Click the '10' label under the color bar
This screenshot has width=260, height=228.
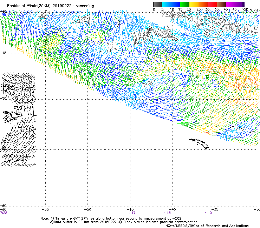[172, 9]
